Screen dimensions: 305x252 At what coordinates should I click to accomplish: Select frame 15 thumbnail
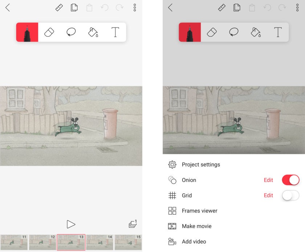point(128,242)
